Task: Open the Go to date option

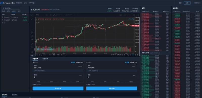Action: [x=63, y=55]
